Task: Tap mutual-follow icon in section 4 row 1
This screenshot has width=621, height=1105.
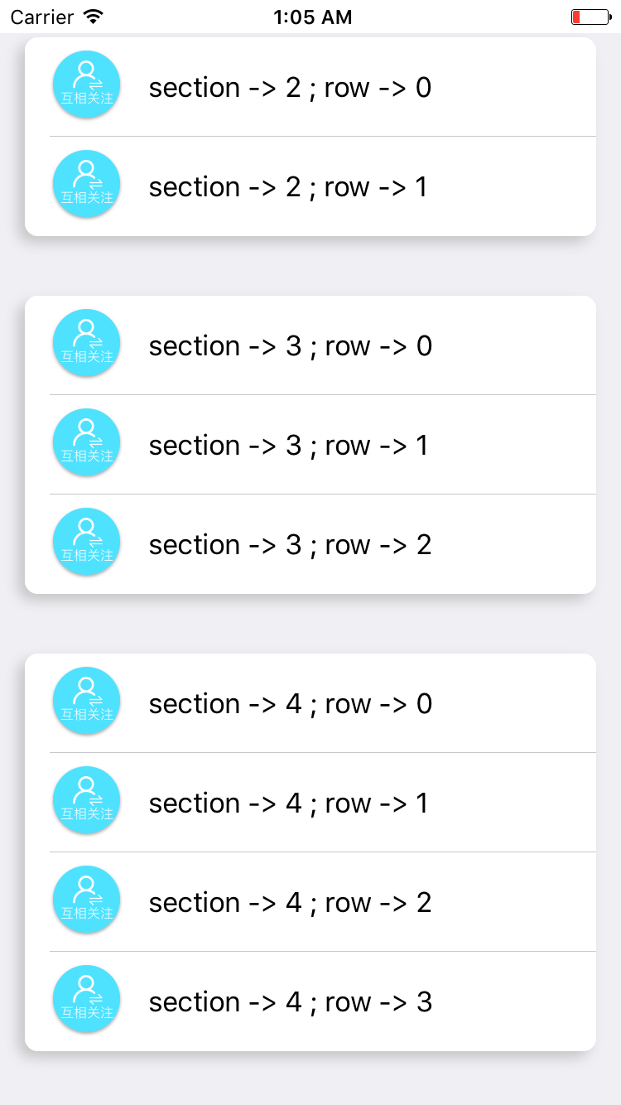Action: 87,800
